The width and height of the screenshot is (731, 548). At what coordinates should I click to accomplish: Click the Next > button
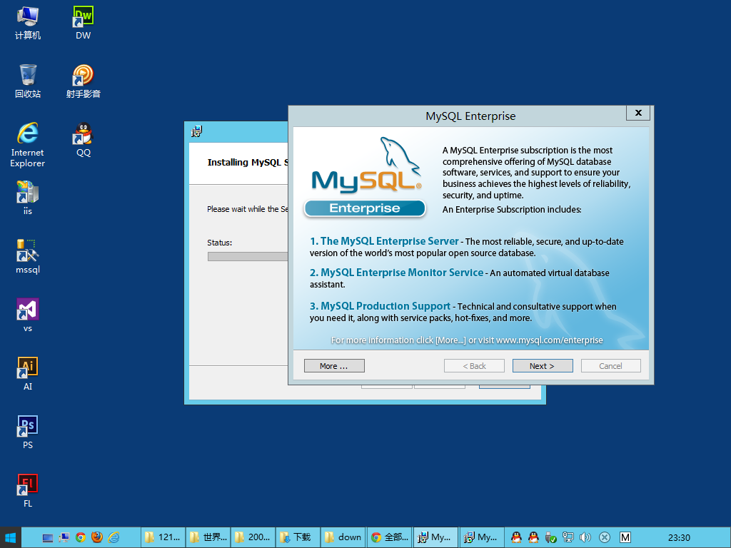tap(543, 366)
